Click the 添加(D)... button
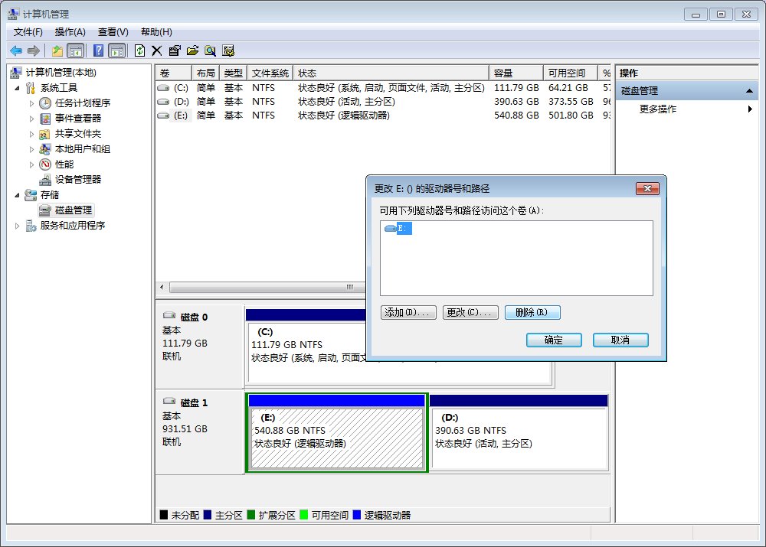 [408, 312]
